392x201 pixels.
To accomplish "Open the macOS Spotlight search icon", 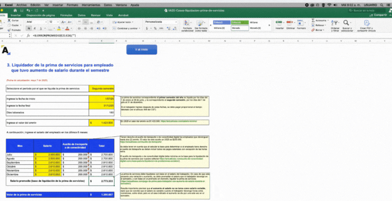I will (381, 5).
